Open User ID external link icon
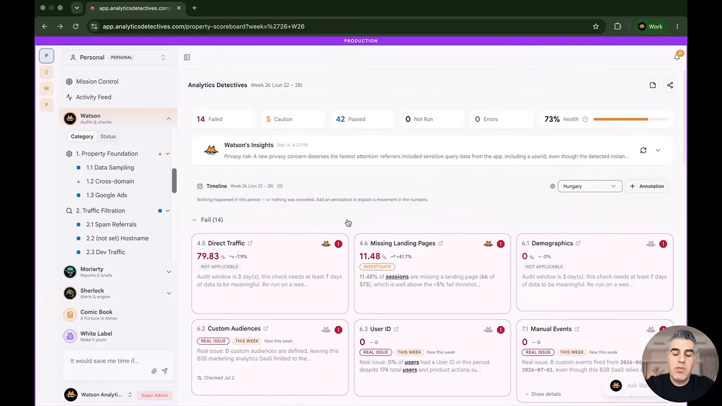The image size is (722, 406). click(x=396, y=329)
